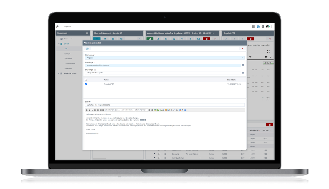Zoom in the PDF preview with plus
The image size is (329, 189).
click(x=250, y=57)
